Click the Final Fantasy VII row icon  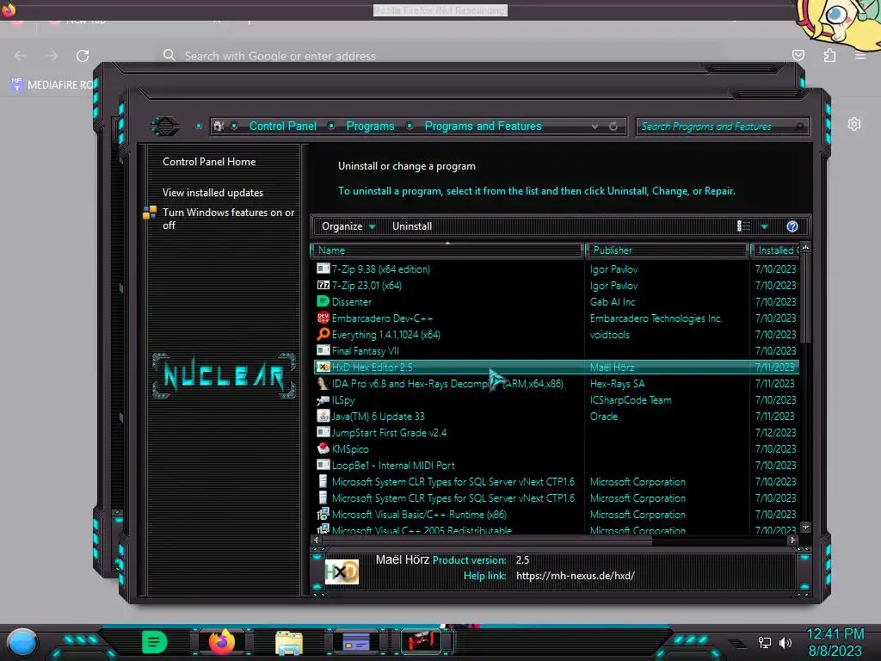323,350
